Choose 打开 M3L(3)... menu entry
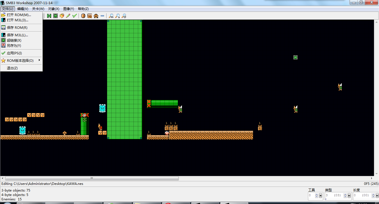The width and height of the screenshot is (379, 204). coord(21,20)
